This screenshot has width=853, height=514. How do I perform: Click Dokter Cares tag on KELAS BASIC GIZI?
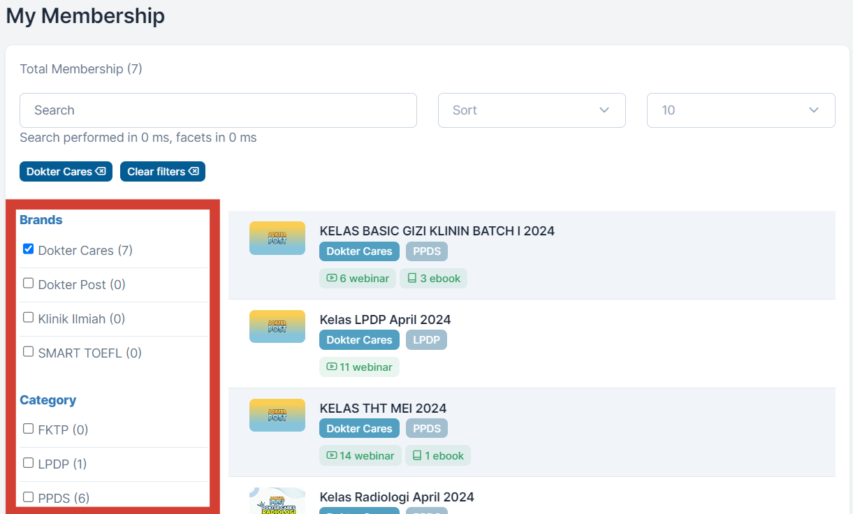[x=360, y=251]
